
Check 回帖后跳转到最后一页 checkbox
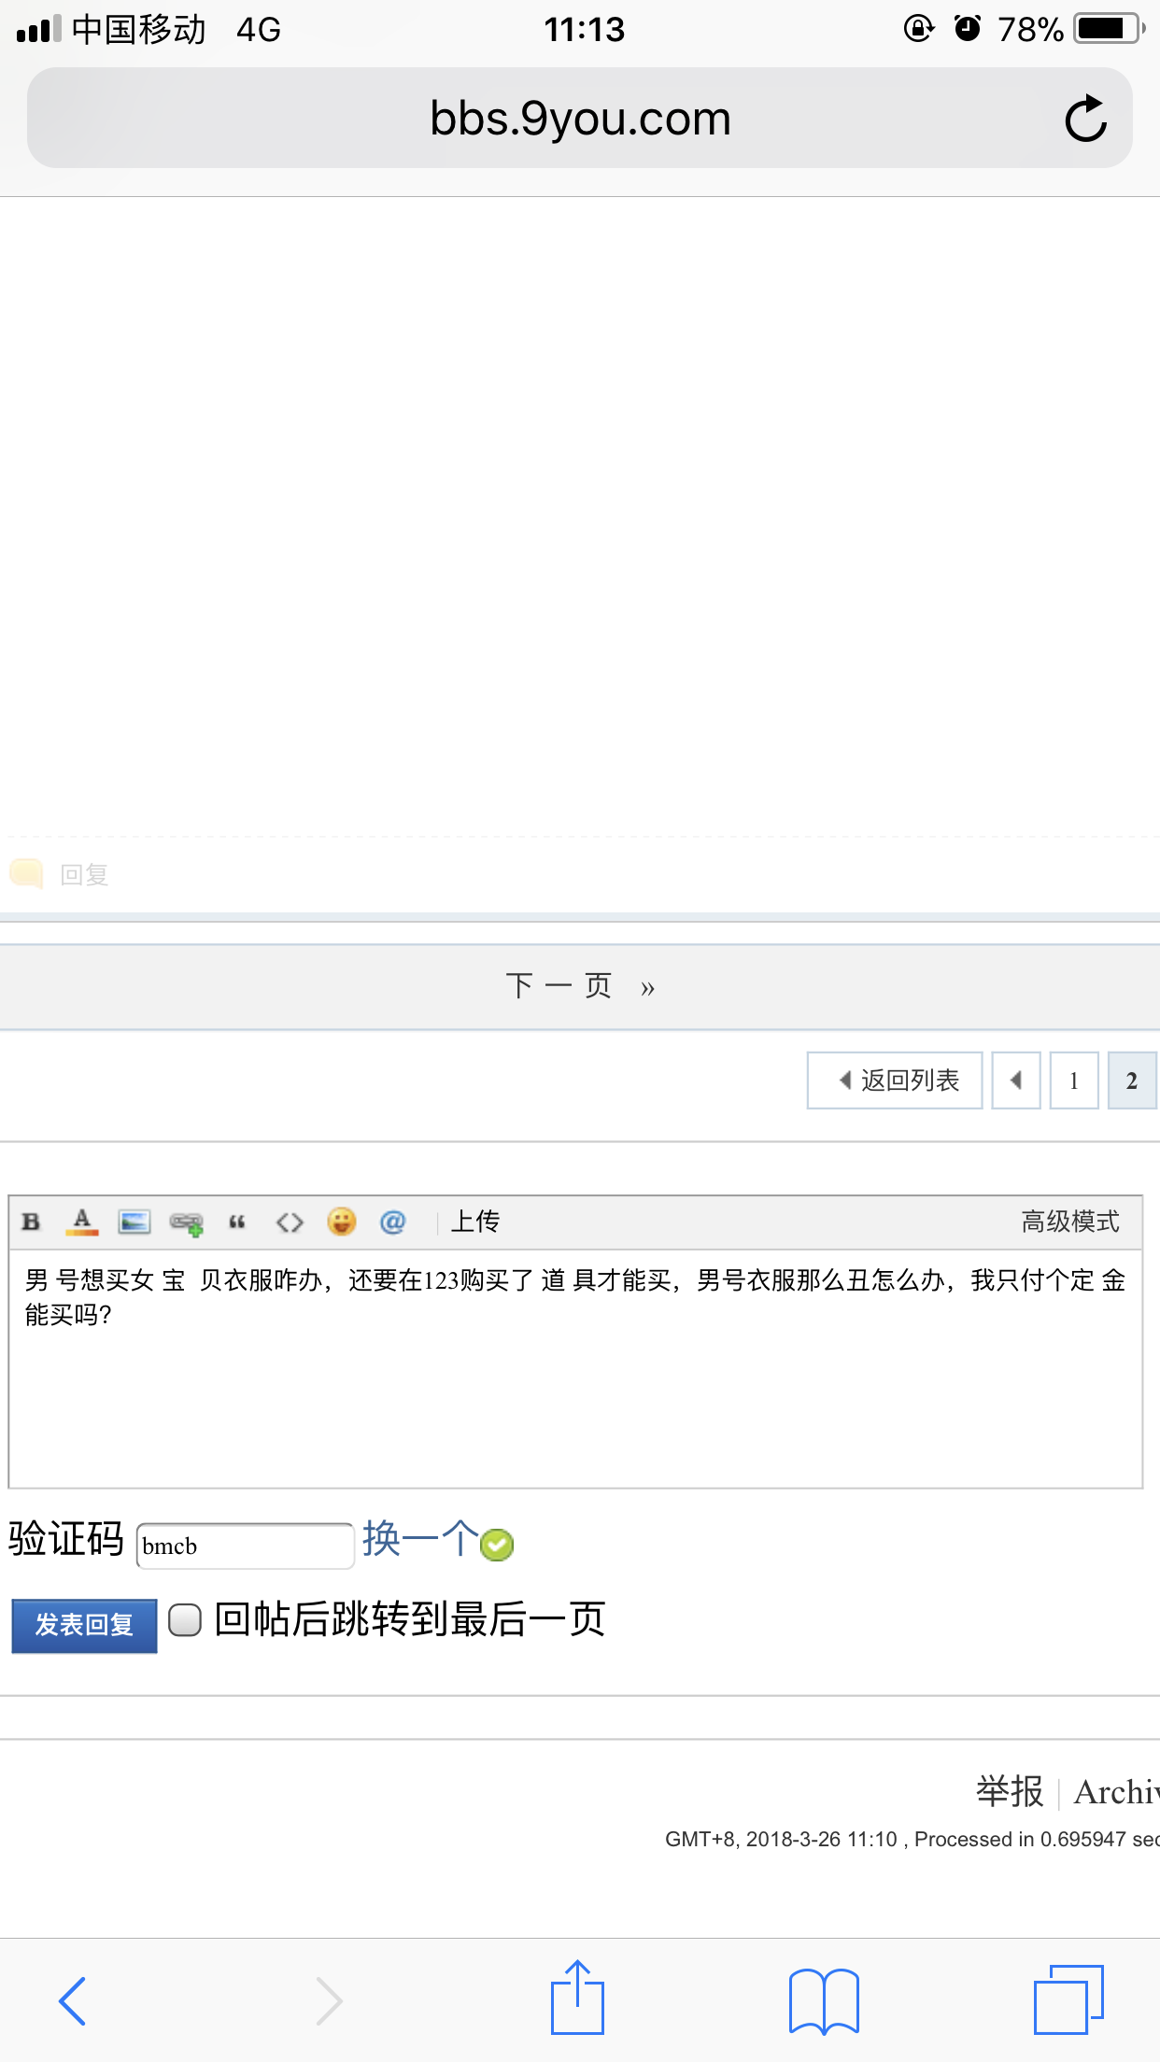(x=185, y=1620)
